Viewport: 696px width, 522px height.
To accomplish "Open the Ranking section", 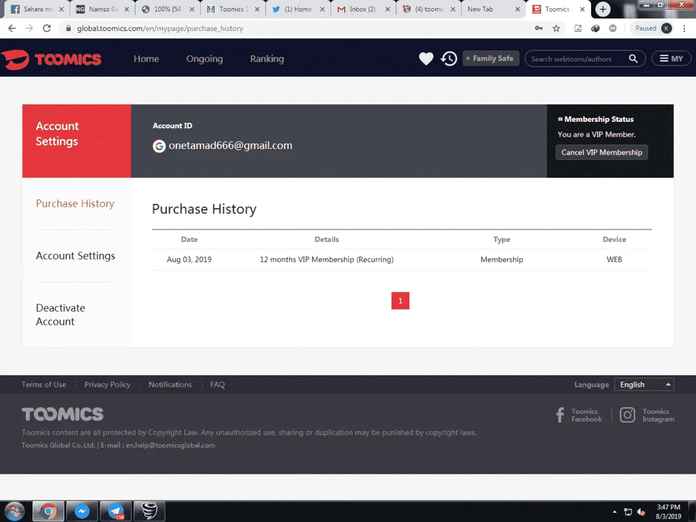I will pyautogui.click(x=267, y=59).
